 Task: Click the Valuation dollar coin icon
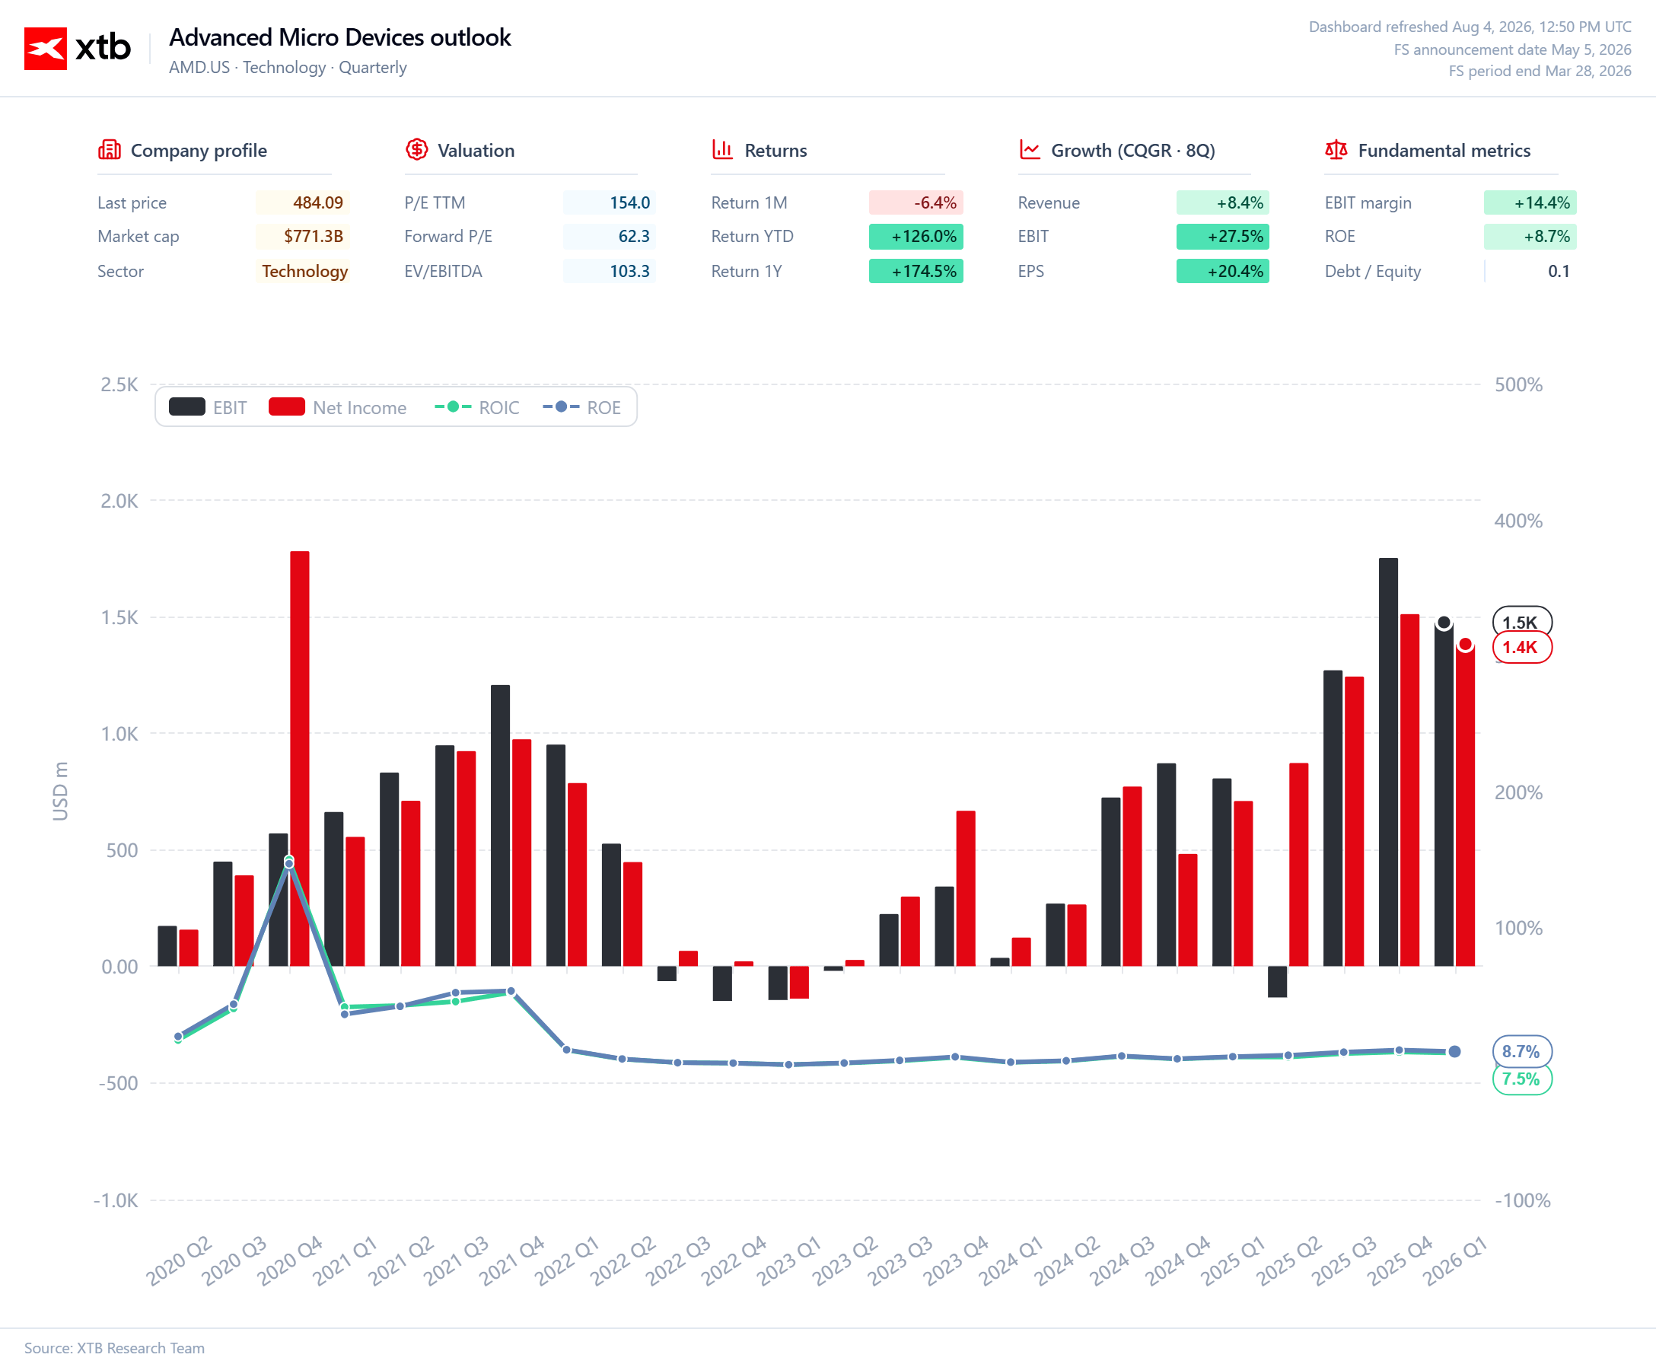pyautogui.click(x=416, y=149)
